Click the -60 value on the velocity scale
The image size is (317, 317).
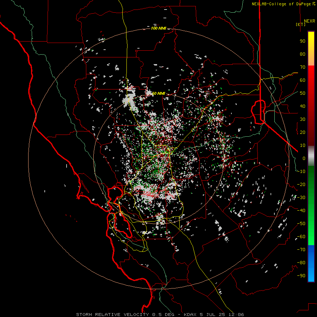point(301,237)
